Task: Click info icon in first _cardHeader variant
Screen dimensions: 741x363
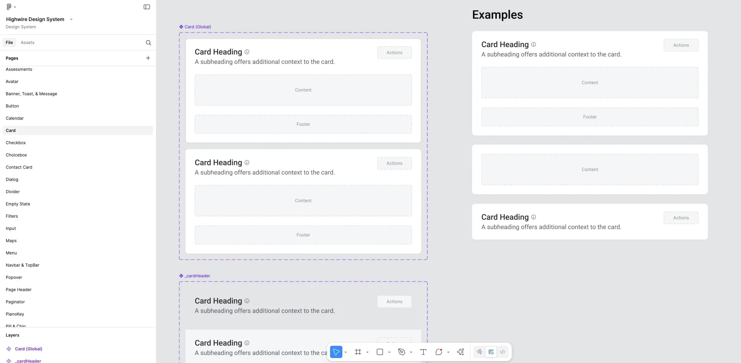Action: pyautogui.click(x=247, y=301)
